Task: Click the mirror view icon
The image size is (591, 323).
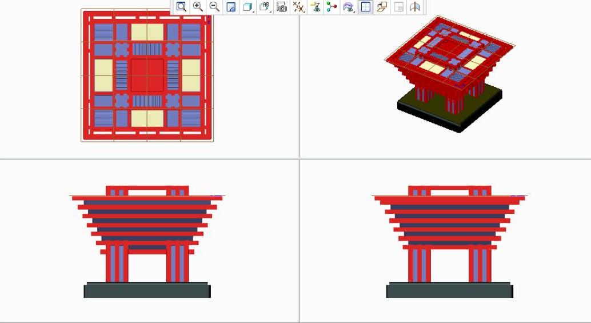Action: point(415,7)
